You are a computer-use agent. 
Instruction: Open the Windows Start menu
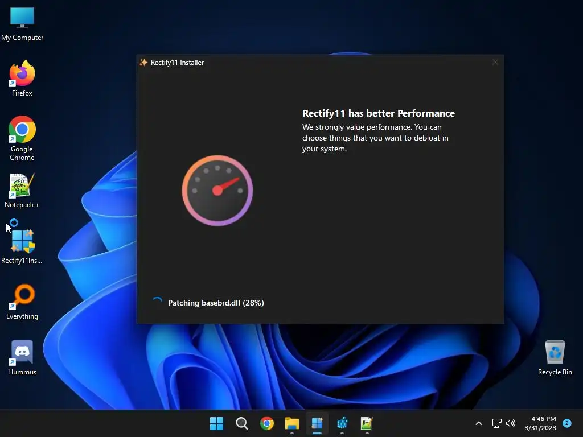pos(216,423)
